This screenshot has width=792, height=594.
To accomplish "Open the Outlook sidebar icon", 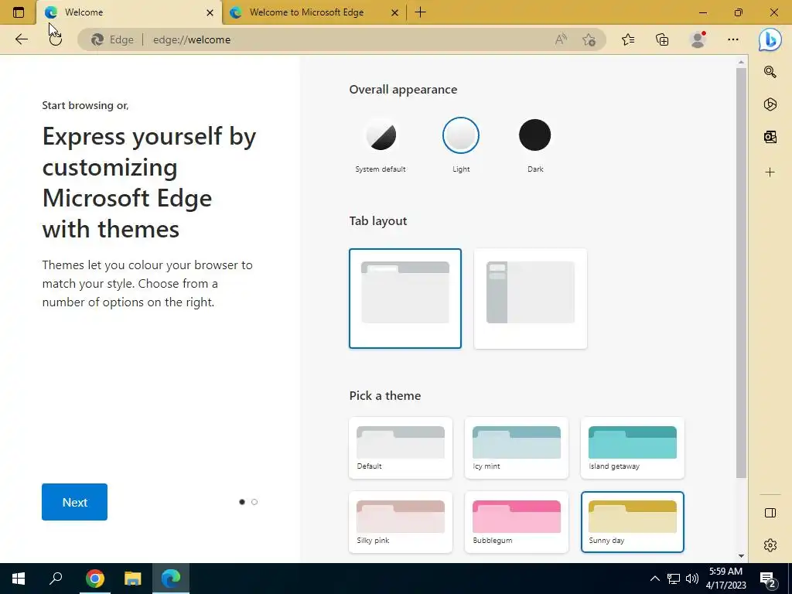I will [770, 137].
